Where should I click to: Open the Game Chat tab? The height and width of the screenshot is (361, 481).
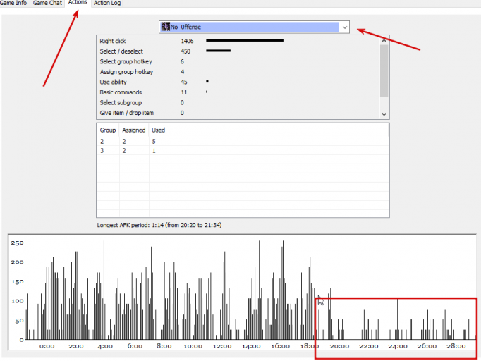click(x=47, y=3)
